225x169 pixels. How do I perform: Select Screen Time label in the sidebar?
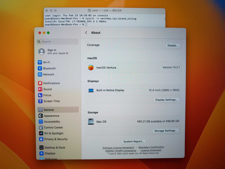[52, 101]
